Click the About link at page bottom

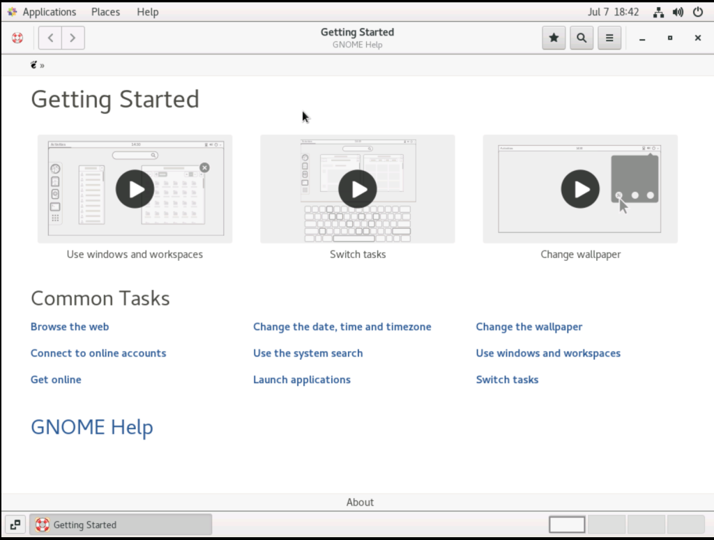[x=360, y=502]
